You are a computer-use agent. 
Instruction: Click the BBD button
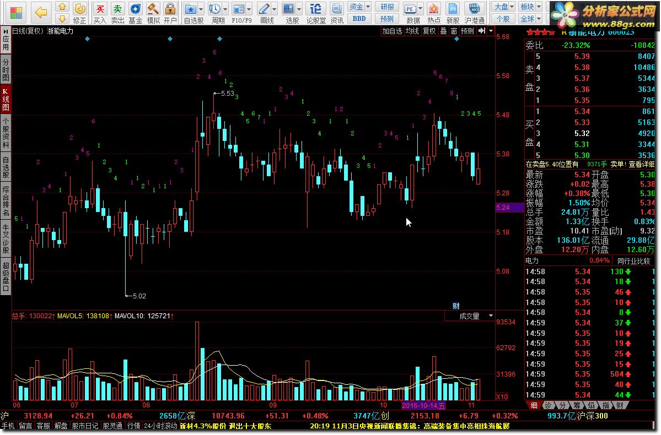coord(359,19)
